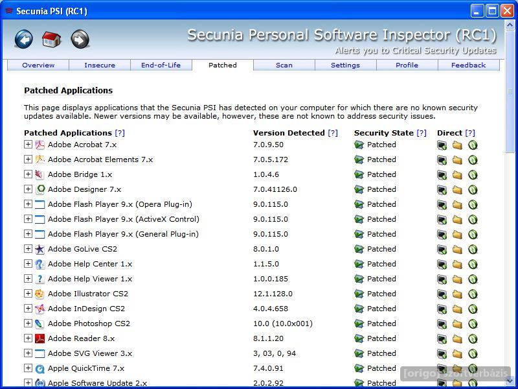Image resolution: width=518 pixels, height=389 pixels.
Task: Select version text 10.0 (10.0x001)
Action: [x=283, y=324]
